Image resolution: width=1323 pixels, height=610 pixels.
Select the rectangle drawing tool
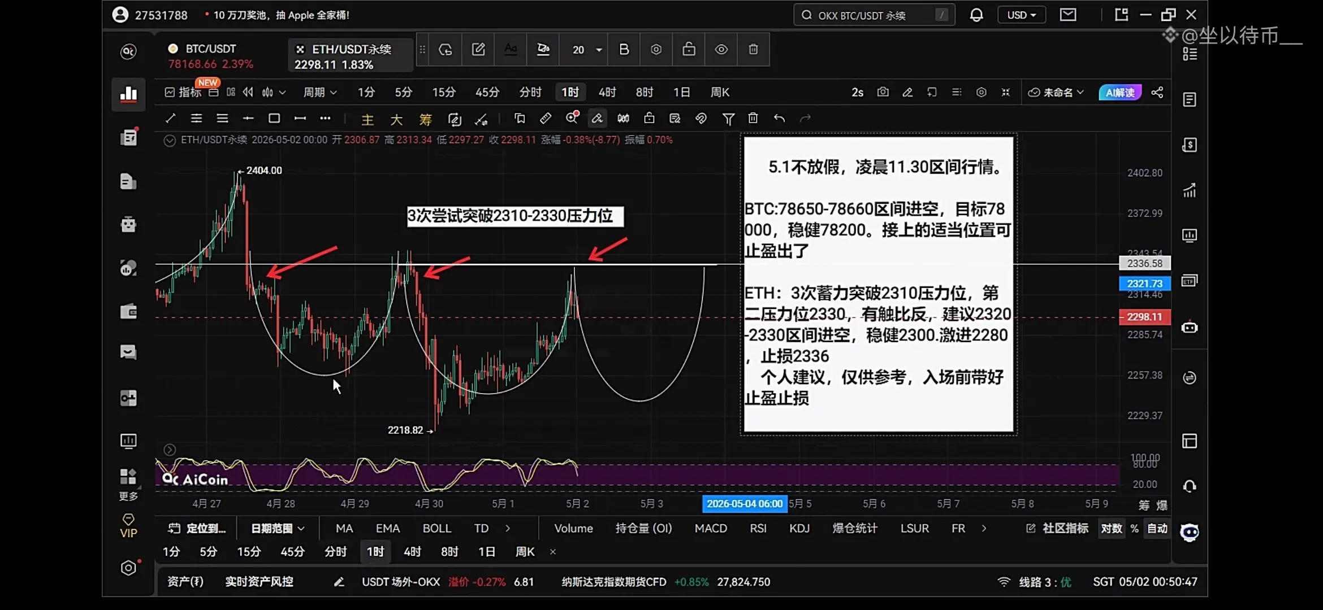(274, 118)
